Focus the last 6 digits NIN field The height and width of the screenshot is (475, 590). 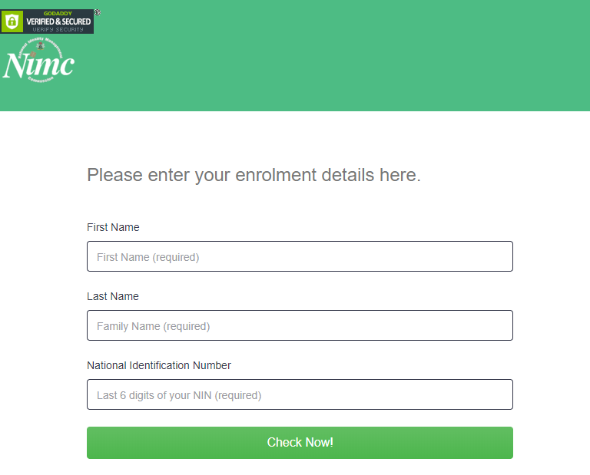(300, 394)
